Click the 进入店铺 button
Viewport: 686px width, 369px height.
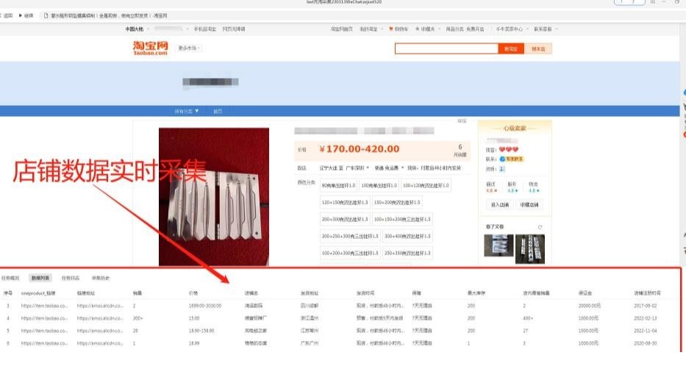click(x=499, y=204)
